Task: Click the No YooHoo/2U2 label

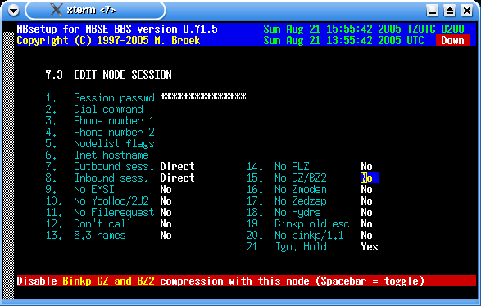Action: tap(111, 201)
